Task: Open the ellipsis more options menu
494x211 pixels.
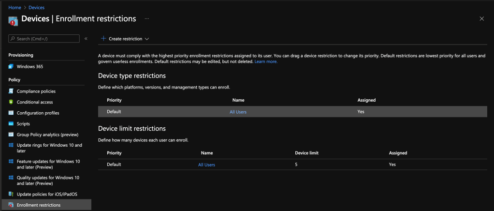Action: [146, 19]
